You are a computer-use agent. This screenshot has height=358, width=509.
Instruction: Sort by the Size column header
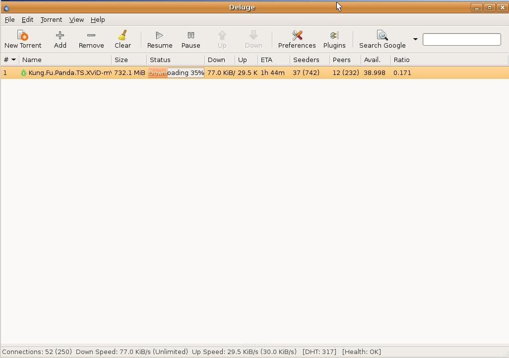click(129, 60)
